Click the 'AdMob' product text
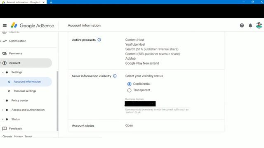This screenshot has width=264, height=148. 130,58
